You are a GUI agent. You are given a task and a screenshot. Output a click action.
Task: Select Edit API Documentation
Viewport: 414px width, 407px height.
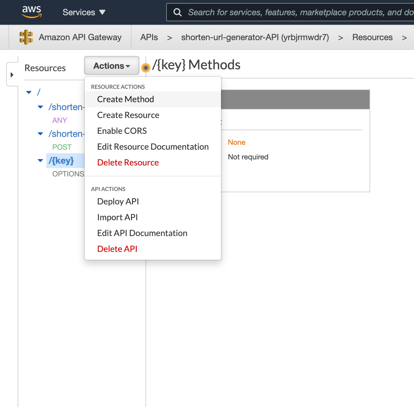click(153, 233)
